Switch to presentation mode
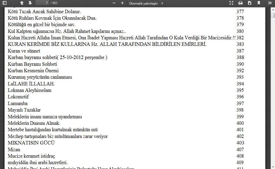The height and width of the screenshot is (169, 275). 231,3
